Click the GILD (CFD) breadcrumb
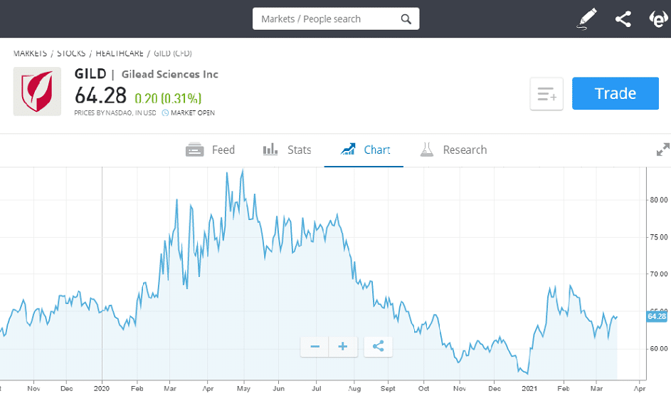The height and width of the screenshot is (396, 671). [172, 53]
